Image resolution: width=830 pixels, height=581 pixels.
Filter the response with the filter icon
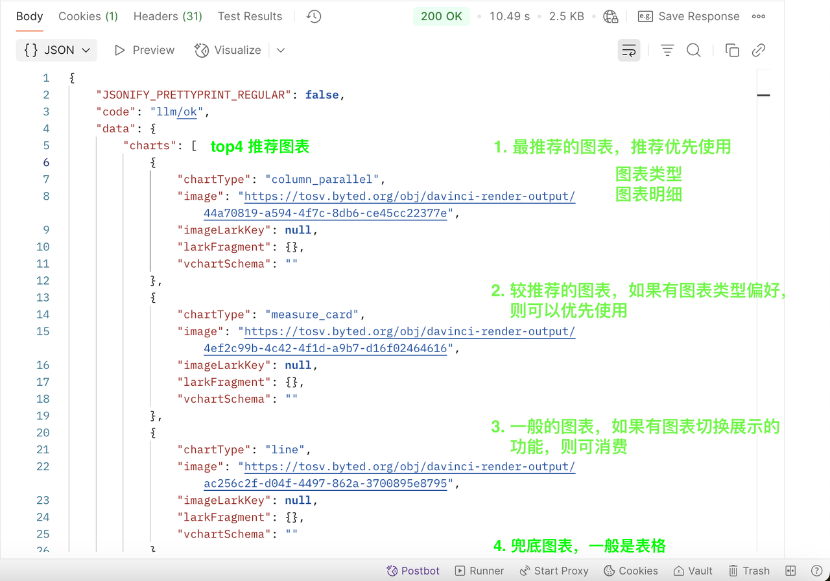point(667,50)
